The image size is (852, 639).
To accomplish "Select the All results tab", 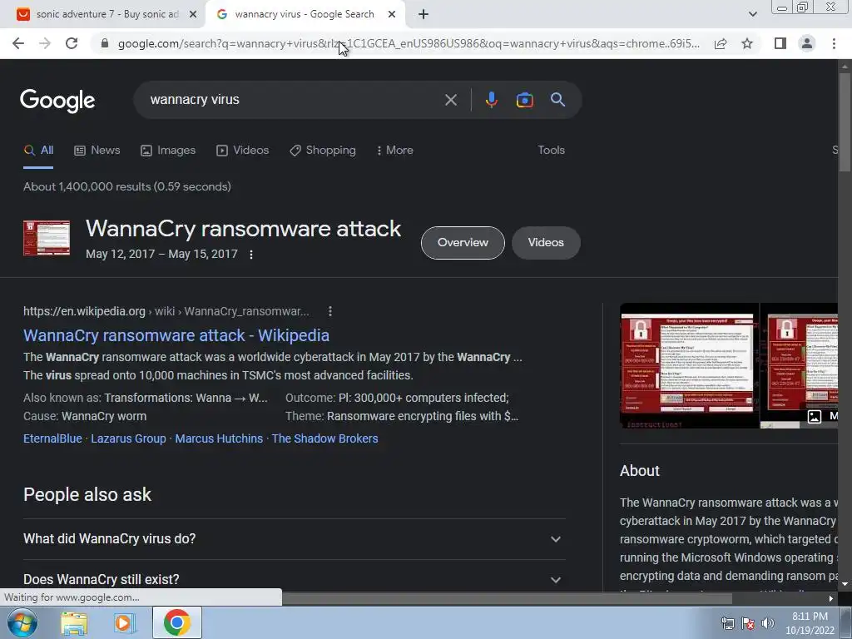I will [x=38, y=151].
